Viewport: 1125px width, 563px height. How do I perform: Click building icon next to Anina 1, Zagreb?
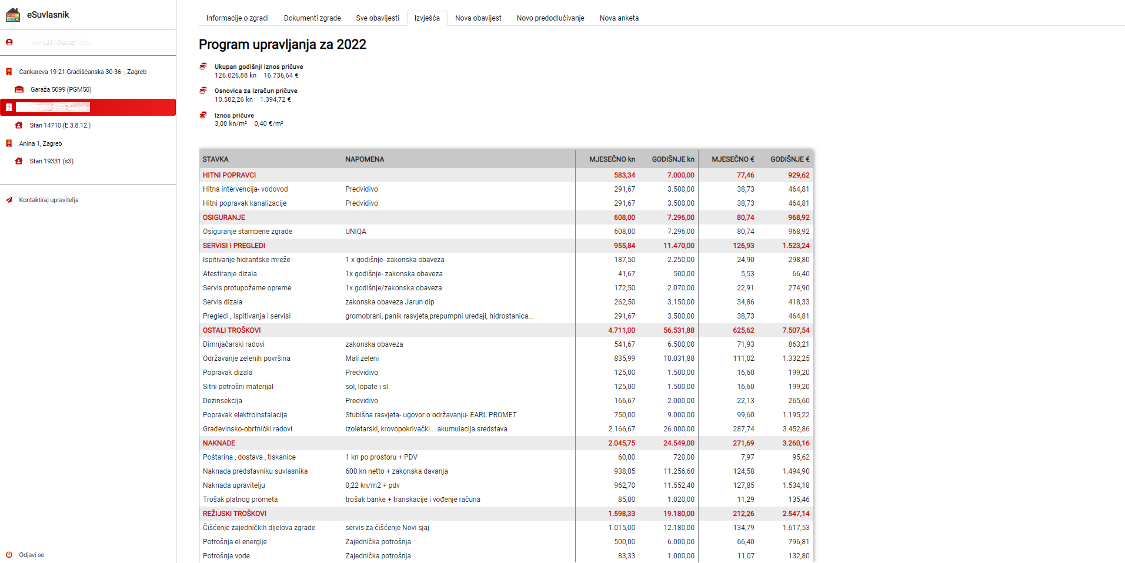pos(9,143)
